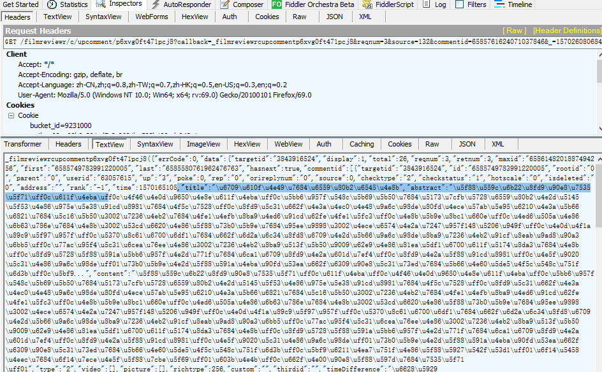The height and width of the screenshot is (372, 602).
Task: Click the AutoResponder lightning icon
Action: point(156,4)
